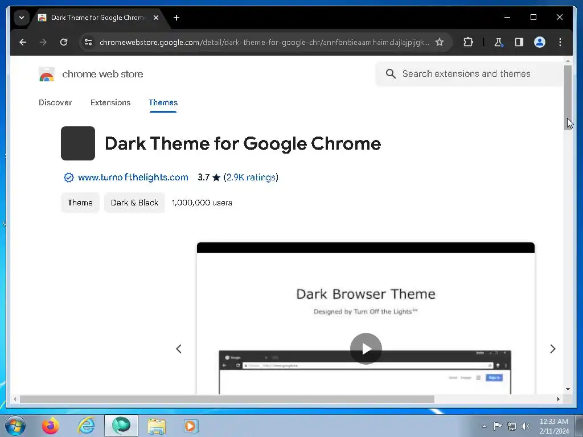Click the search magnifier icon
Screen dimensions: 583x437
(x=391, y=73)
